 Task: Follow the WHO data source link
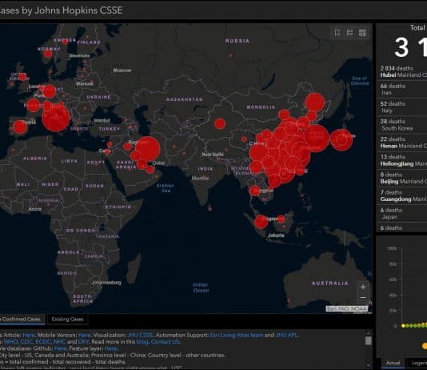tap(11, 342)
